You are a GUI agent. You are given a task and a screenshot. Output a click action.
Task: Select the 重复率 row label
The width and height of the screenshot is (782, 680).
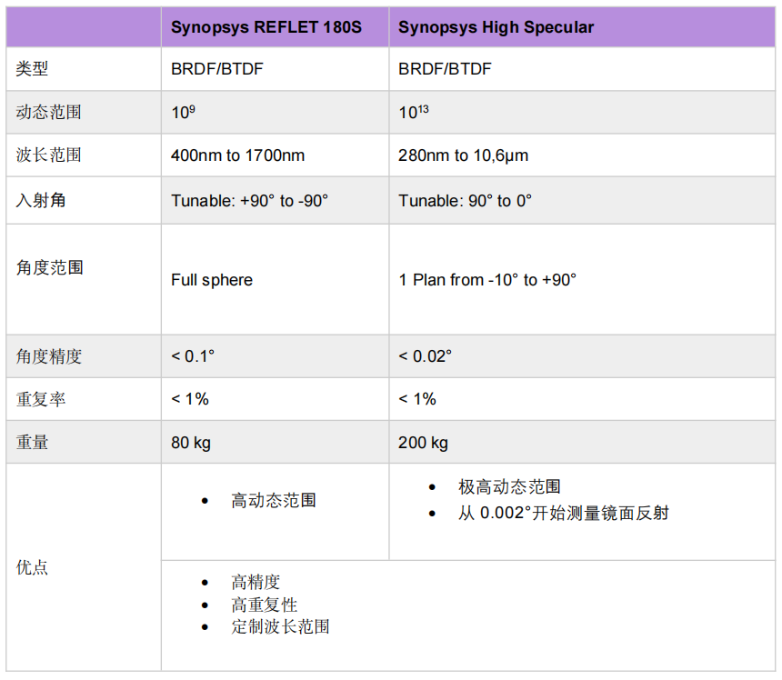(x=41, y=399)
